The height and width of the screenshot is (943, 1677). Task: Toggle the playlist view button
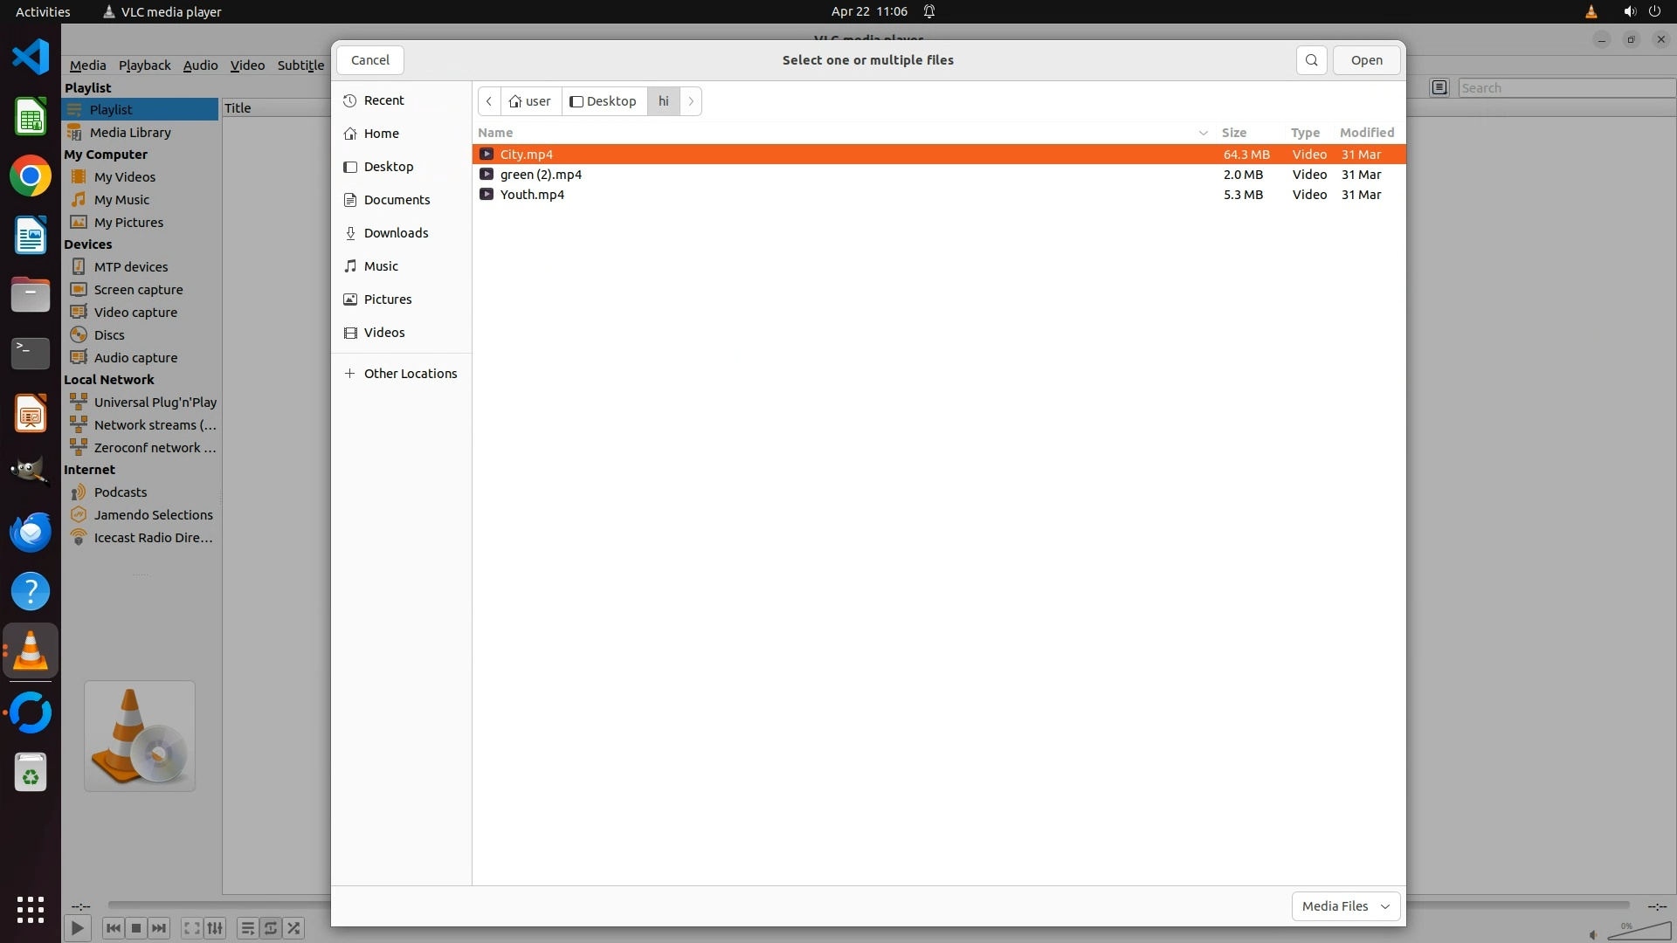[x=247, y=928]
